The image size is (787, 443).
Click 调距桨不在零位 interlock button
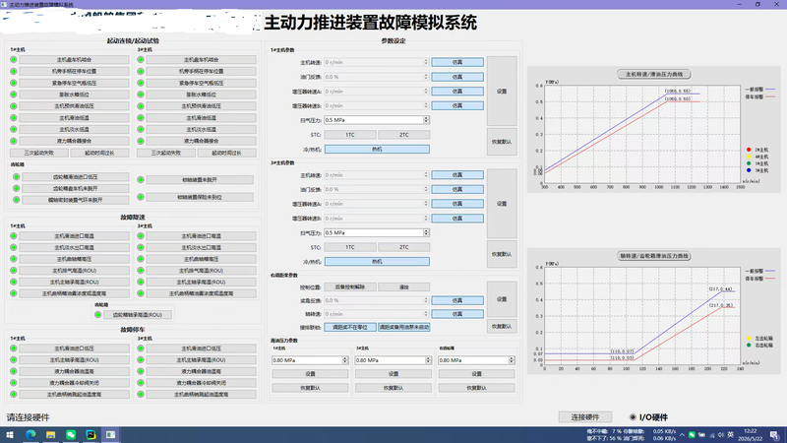(350, 327)
